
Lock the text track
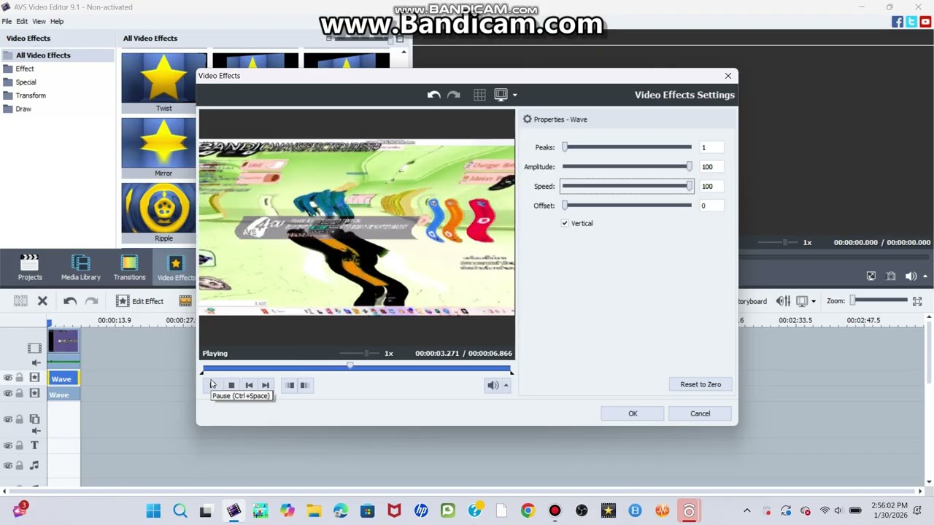coord(20,446)
